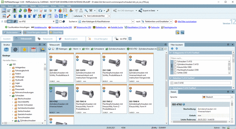Tick the mm (1.414) unit checkbox
The width and height of the screenshot is (236, 129).
171,82
